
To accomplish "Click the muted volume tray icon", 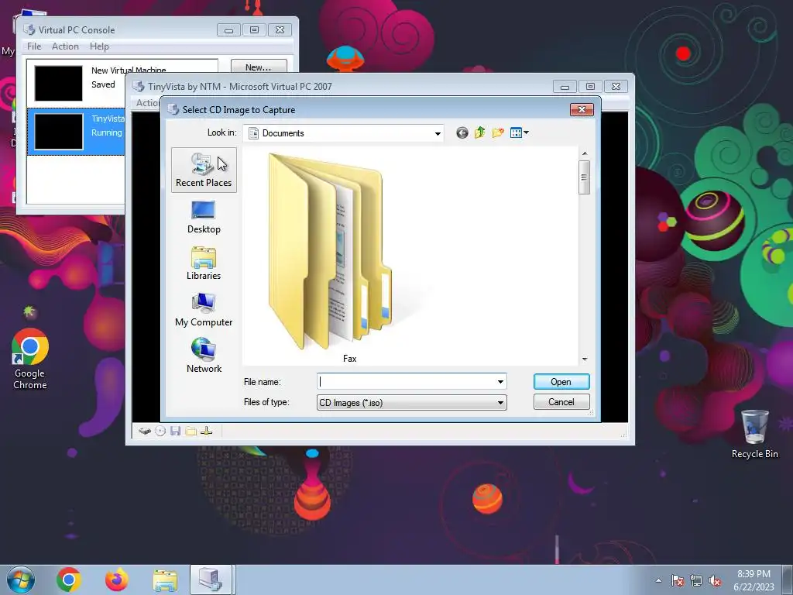I will (x=715, y=580).
